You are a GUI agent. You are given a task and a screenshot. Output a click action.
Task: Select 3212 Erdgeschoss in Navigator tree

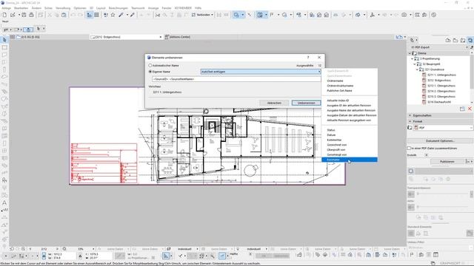click(x=439, y=81)
